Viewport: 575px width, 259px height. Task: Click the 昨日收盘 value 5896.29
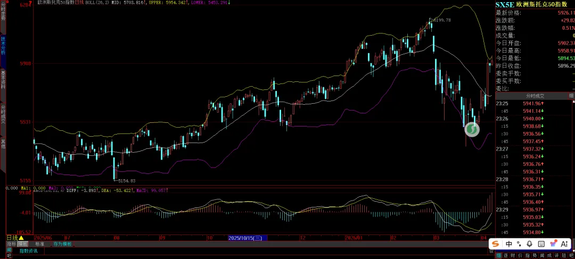(x=566, y=66)
